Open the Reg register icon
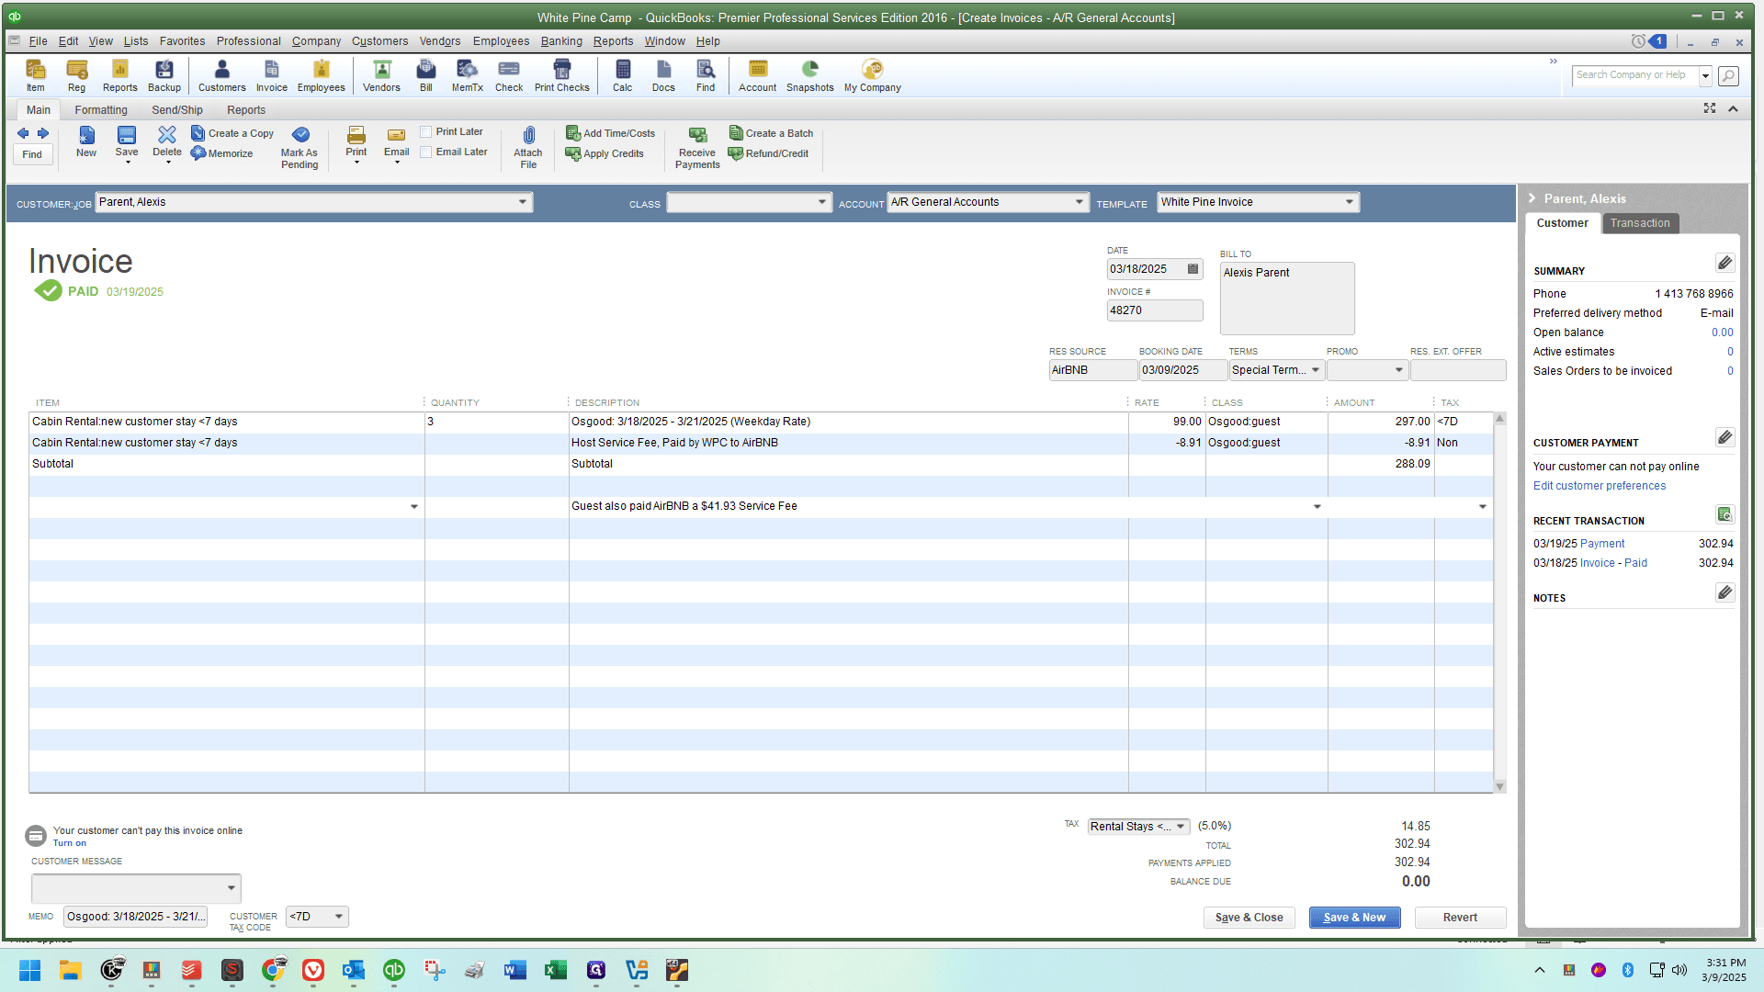Viewport: 1764px width, 992px height. point(76,75)
